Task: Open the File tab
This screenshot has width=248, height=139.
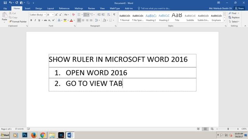Action: 5,8
